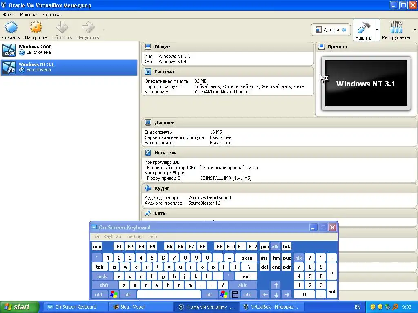418x313 pixels.
Task: Toggle the right shft key
Action: coord(242,285)
